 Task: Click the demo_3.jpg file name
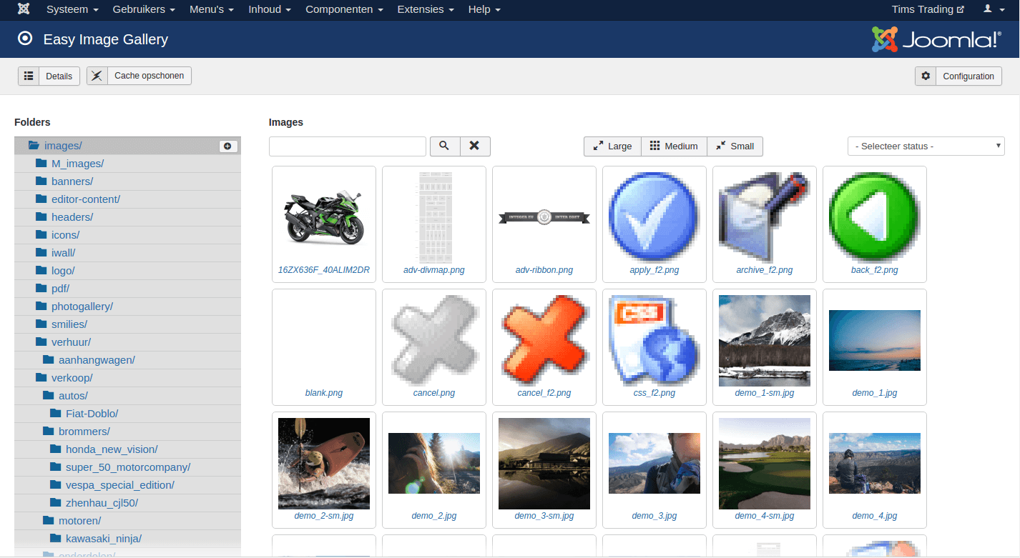[x=654, y=516]
